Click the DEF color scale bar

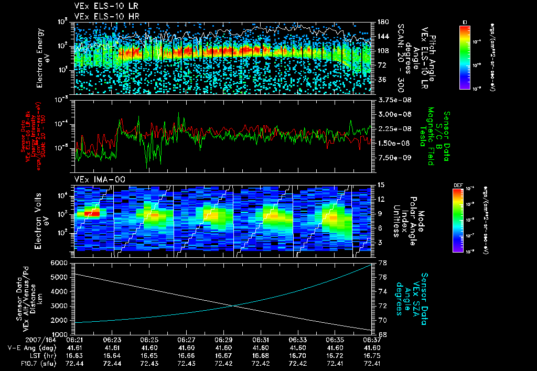tap(458, 221)
